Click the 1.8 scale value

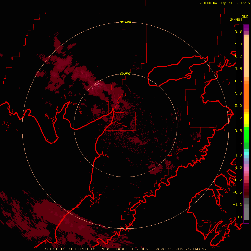click(238, 155)
